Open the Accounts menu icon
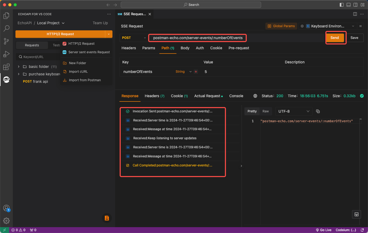The width and height of the screenshot is (368, 233). click(x=6, y=208)
